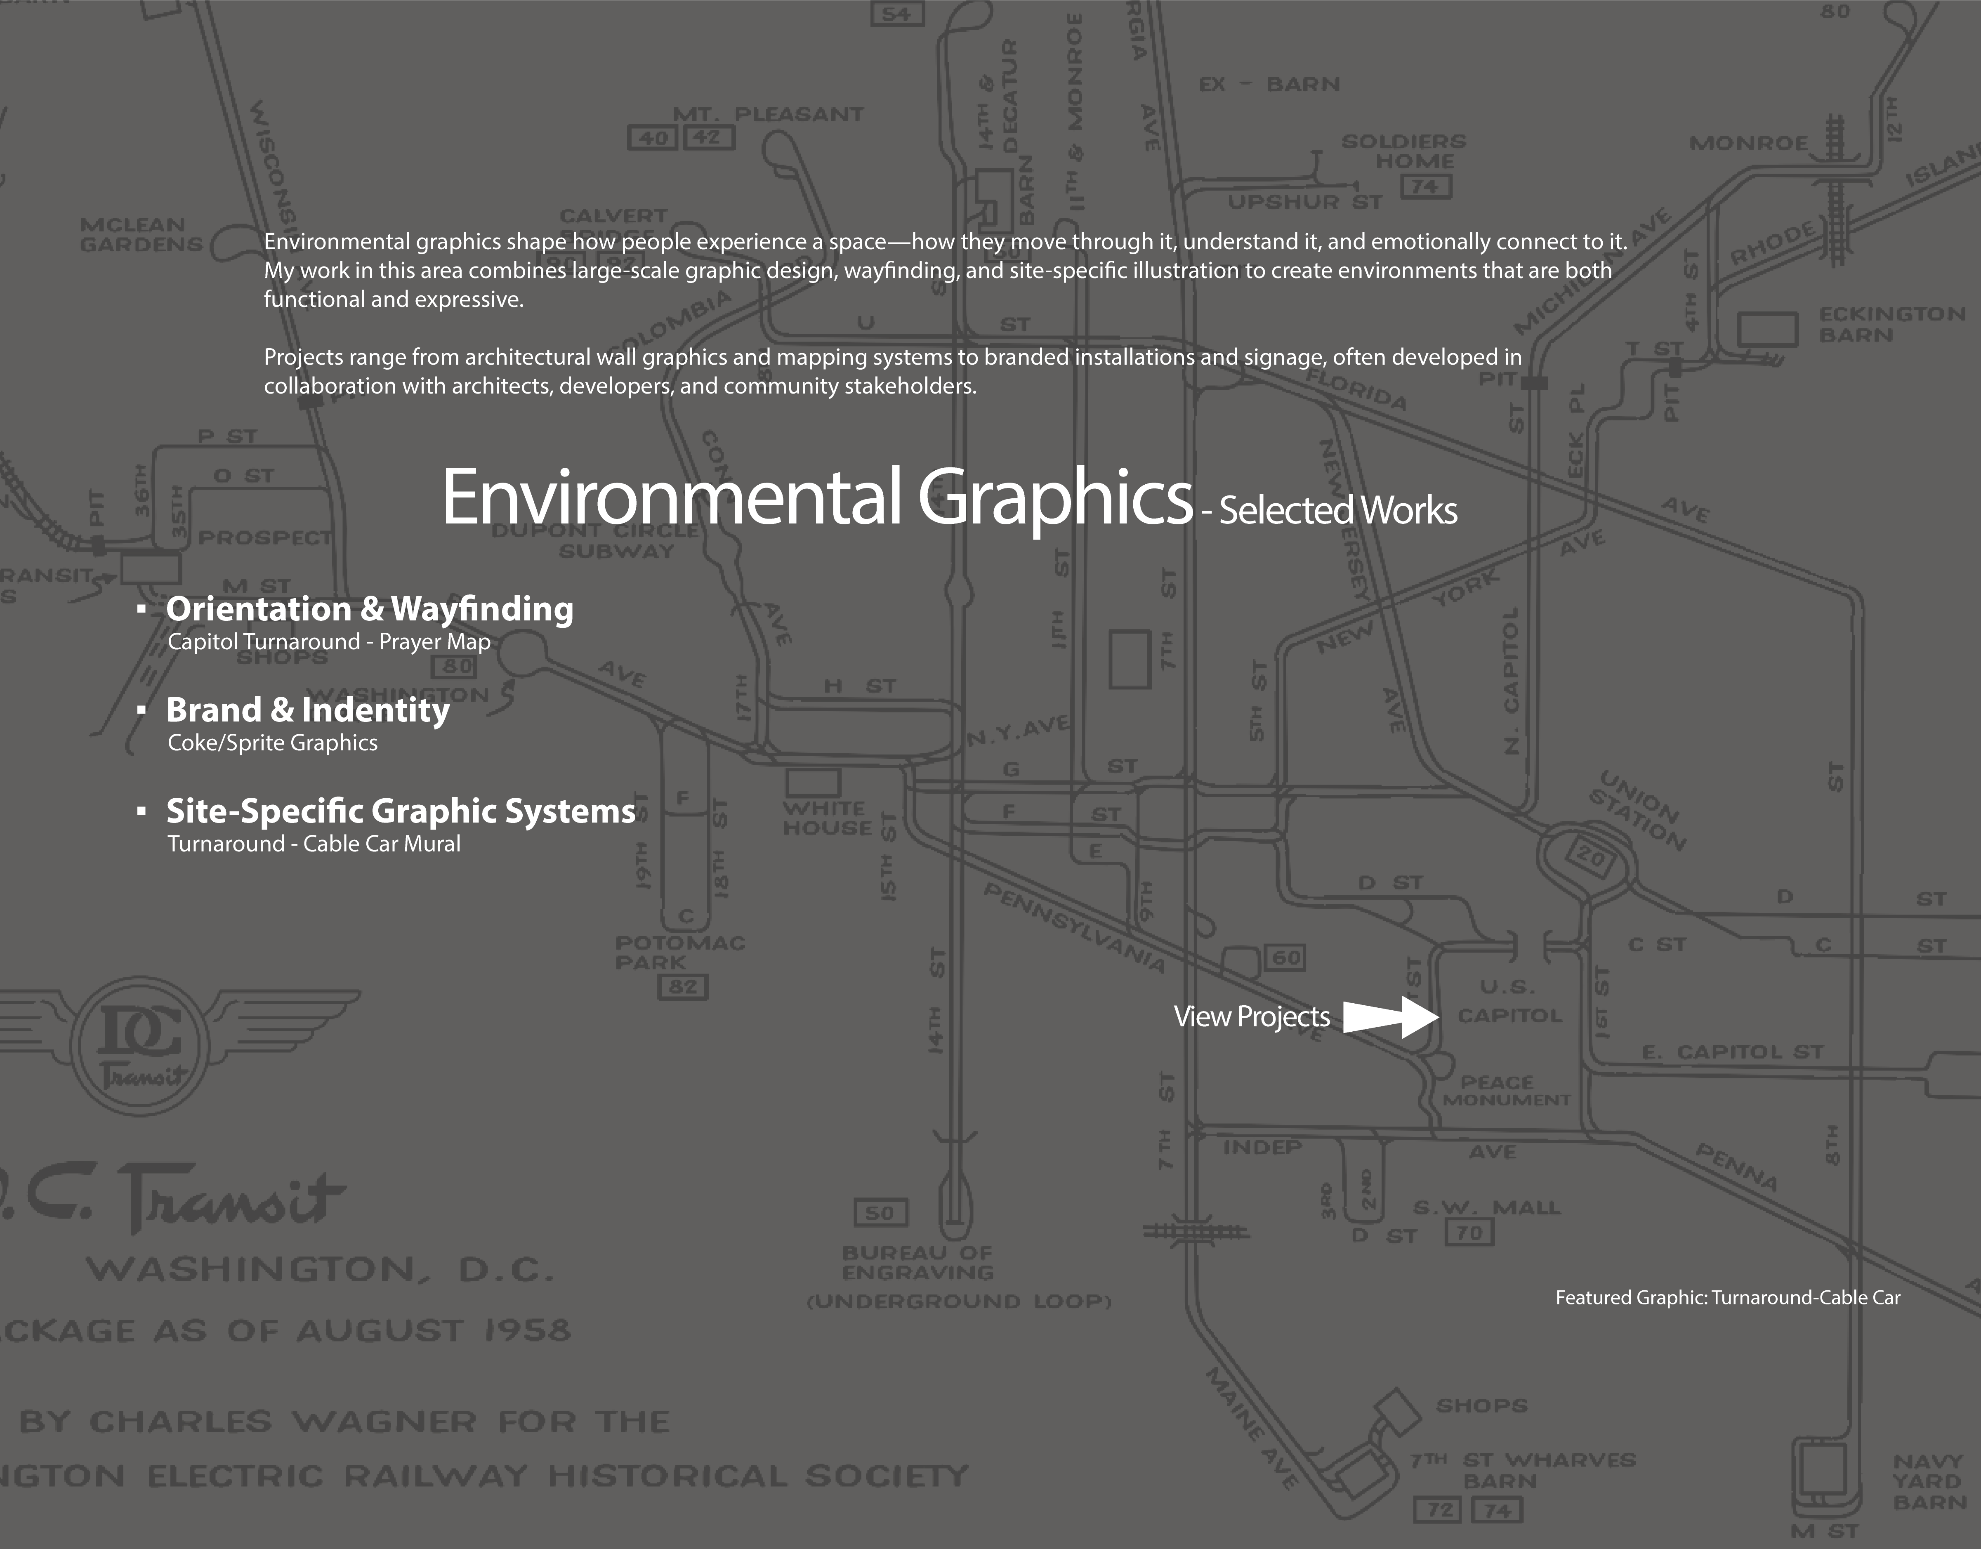The width and height of the screenshot is (1981, 1549).
Task: Click the View Projects link text
Action: 1251,1016
